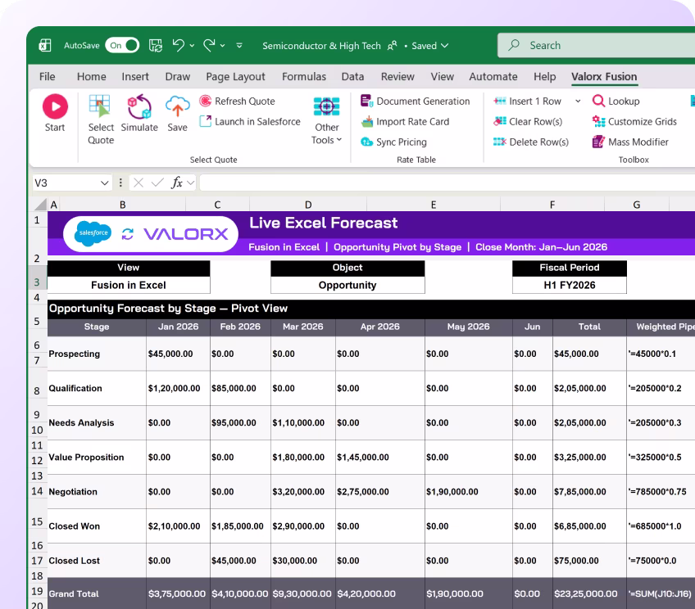Click the Document Generation label
Image resolution: width=695 pixels, height=609 pixels.
point(423,101)
